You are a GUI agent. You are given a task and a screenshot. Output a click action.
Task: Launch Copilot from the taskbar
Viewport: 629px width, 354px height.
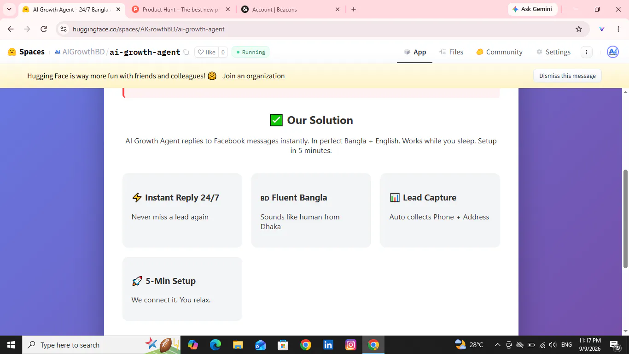click(193, 345)
